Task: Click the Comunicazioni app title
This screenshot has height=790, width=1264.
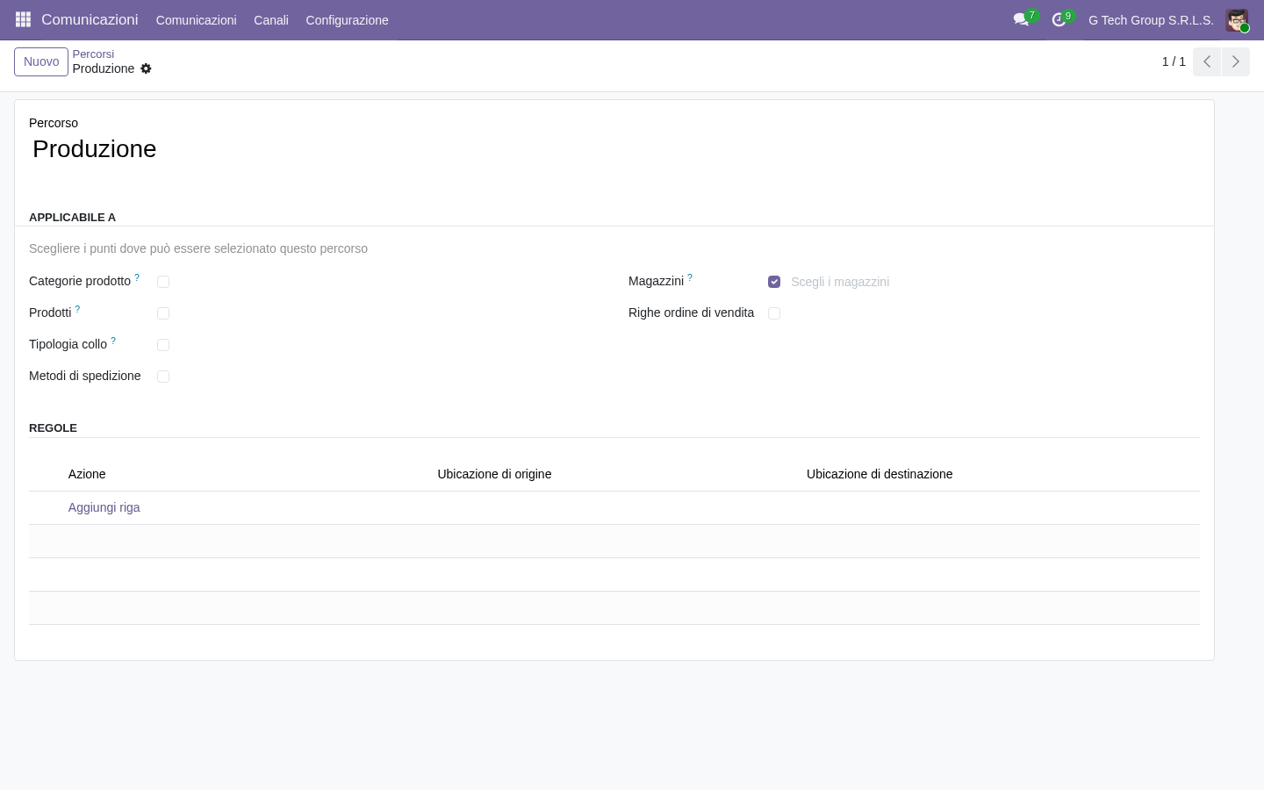Action: click(x=90, y=19)
